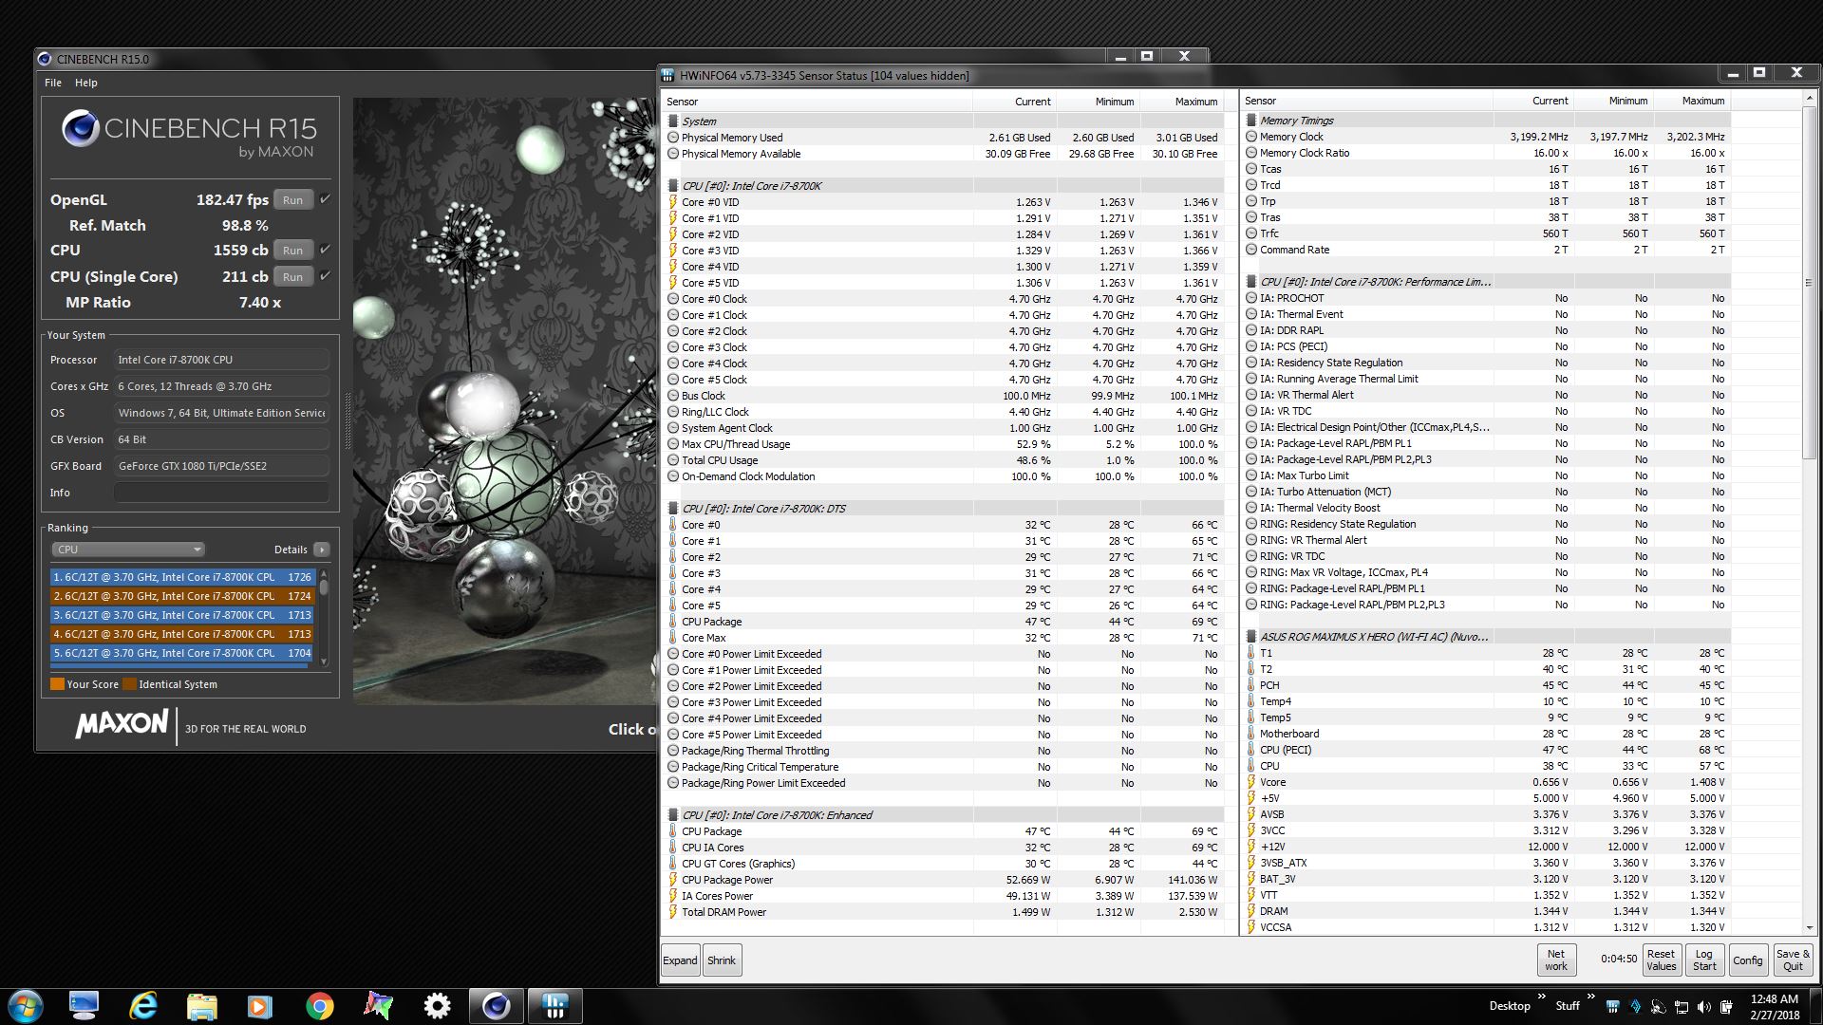The width and height of the screenshot is (1823, 1025).
Task: Click the Save & Quit button
Action: (x=1793, y=960)
